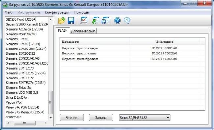The width and height of the screenshot is (214, 130).
Task: Maximize the Загрузчик window
Action: tap(194, 3)
